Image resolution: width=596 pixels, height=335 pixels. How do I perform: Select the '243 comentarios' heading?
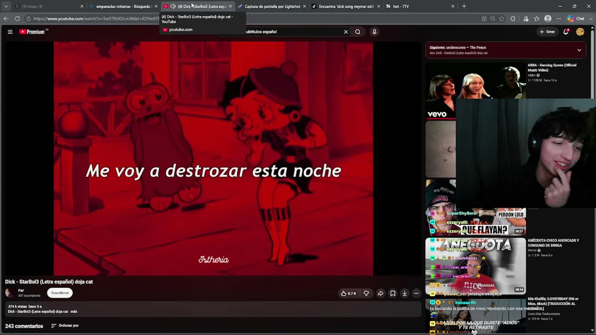coord(24,326)
